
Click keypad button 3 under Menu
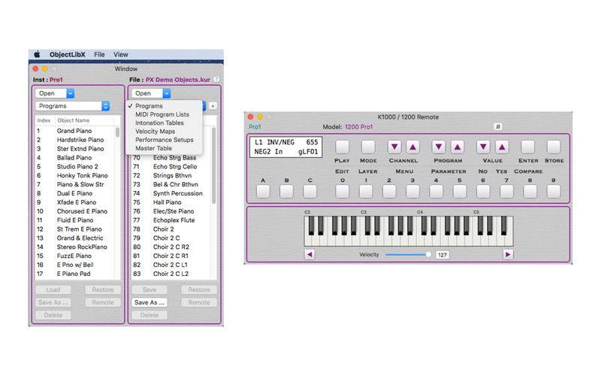pyautogui.click(x=412, y=192)
